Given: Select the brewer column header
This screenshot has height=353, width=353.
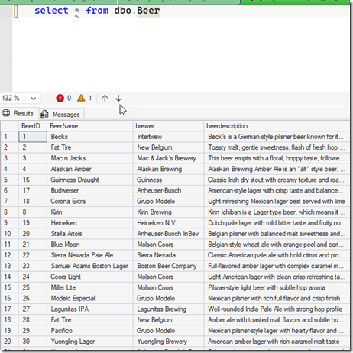Looking at the screenshot, I should tap(168, 126).
